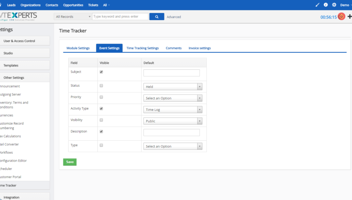The height and width of the screenshot is (200, 352).
Task: Click the keyword search input field
Action: pyautogui.click(x=120, y=16)
